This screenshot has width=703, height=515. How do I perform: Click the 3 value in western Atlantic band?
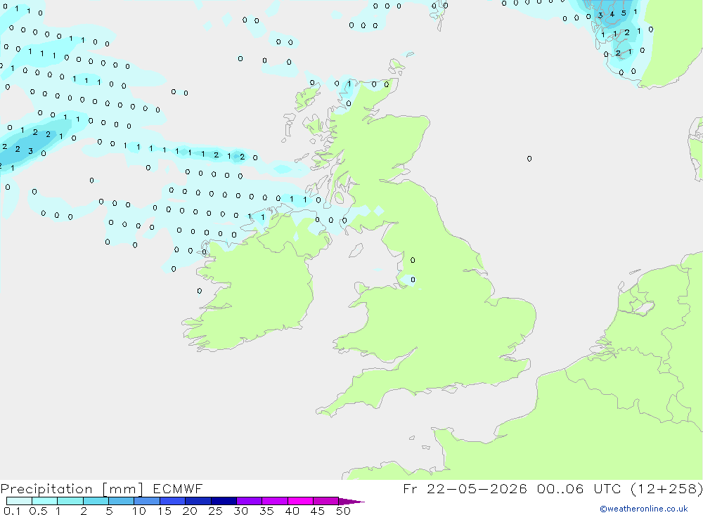tap(30, 151)
